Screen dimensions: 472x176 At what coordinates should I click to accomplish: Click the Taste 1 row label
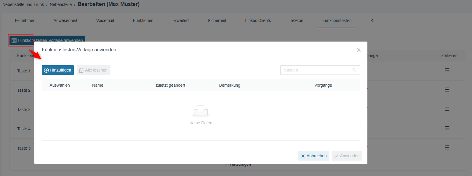[24, 71]
